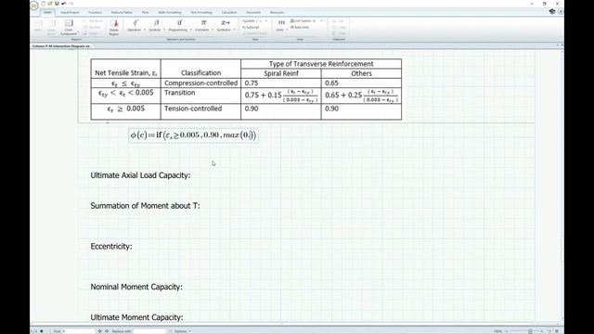Screen dimensions: 594x334
Task: Open the Operators gallery icon
Action: [x=136, y=23]
